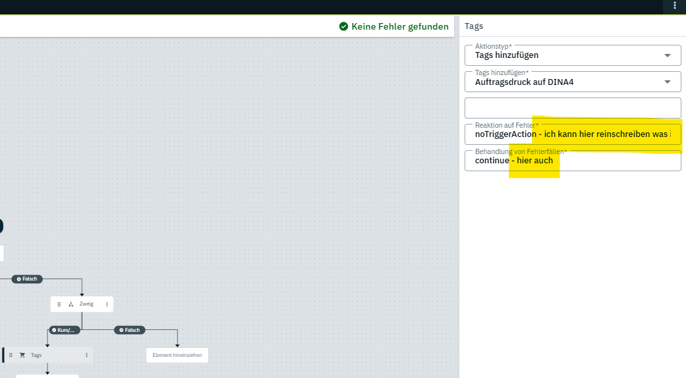Image resolution: width=686 pixels, height=378 pixels.
Task: Click the Element hineinziehen placeholder
Action: coord(177,356)
